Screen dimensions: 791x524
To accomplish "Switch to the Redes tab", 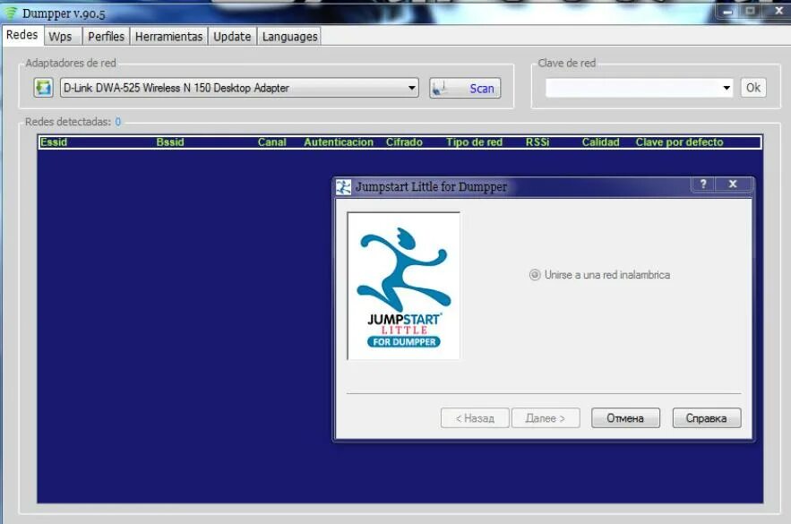I will (22, 35).
